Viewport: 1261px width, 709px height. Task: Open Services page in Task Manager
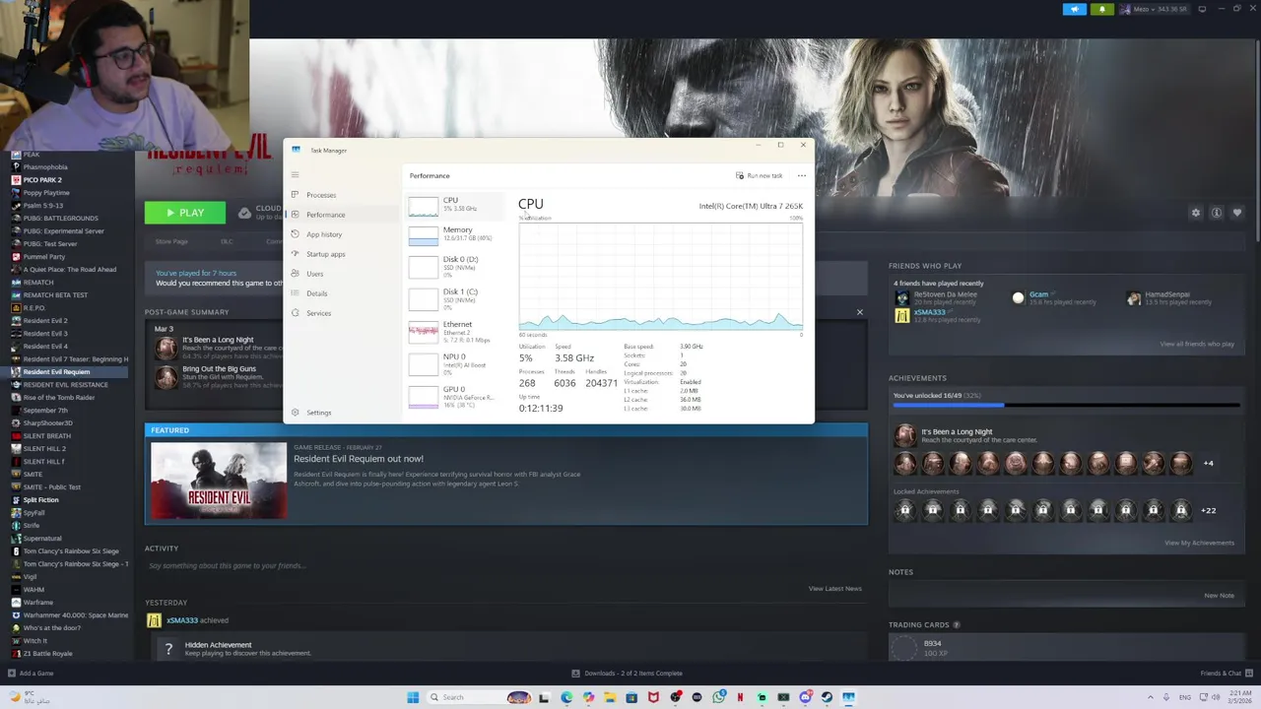(x=341, y=313)
